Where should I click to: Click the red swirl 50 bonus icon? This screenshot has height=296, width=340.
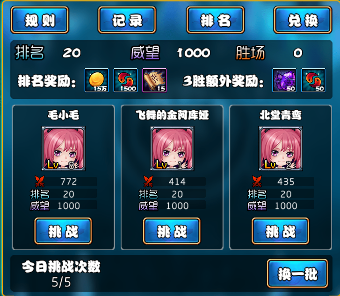[x=313, y=80]
